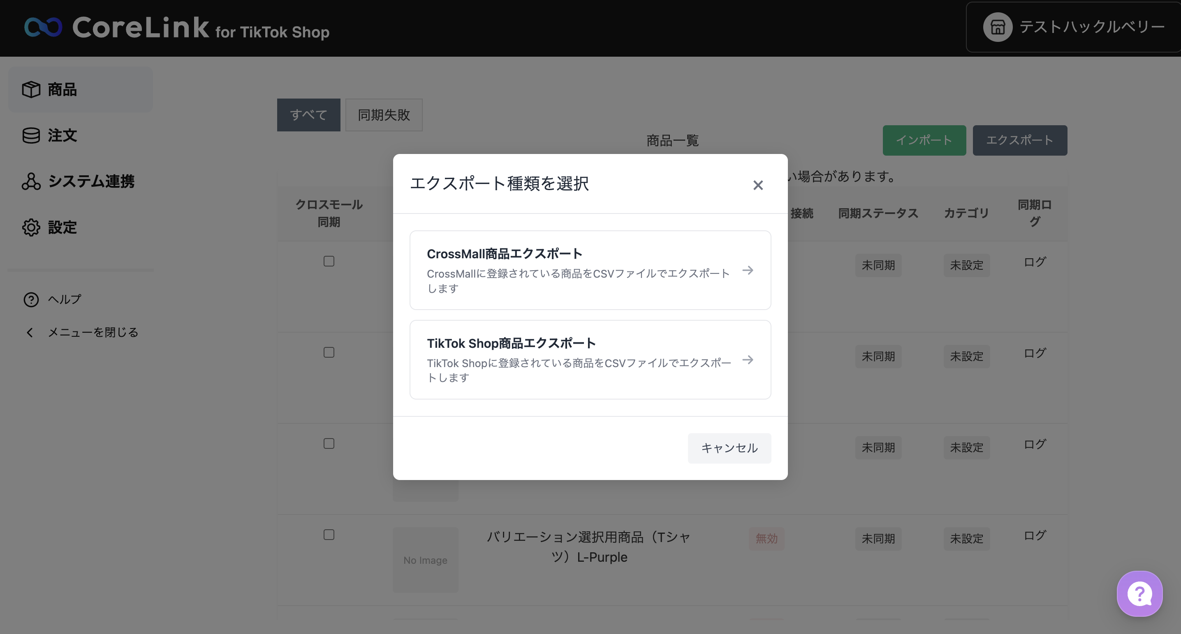Switch to the 同期失敗 tab
The width and height of the screenshot is (1181, 634).
[383, 115]
